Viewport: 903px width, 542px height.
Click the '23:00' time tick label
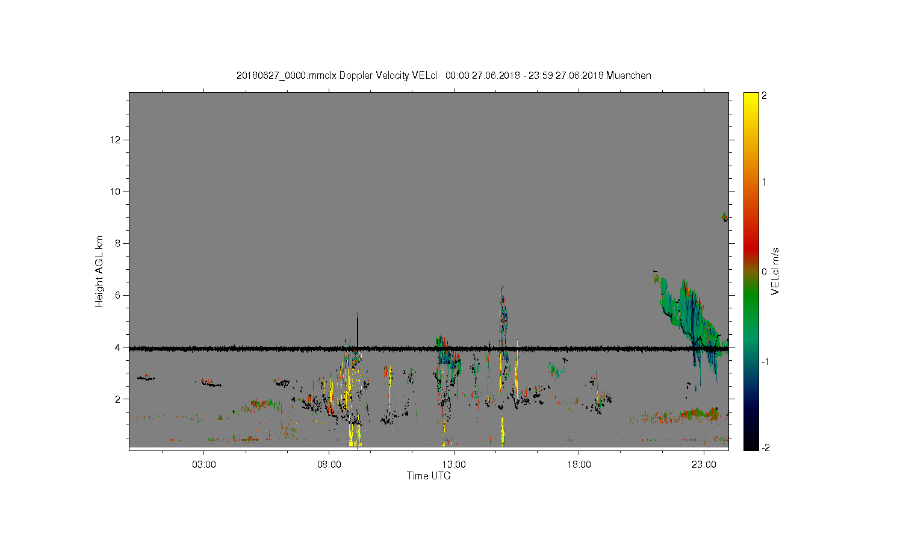704,465
